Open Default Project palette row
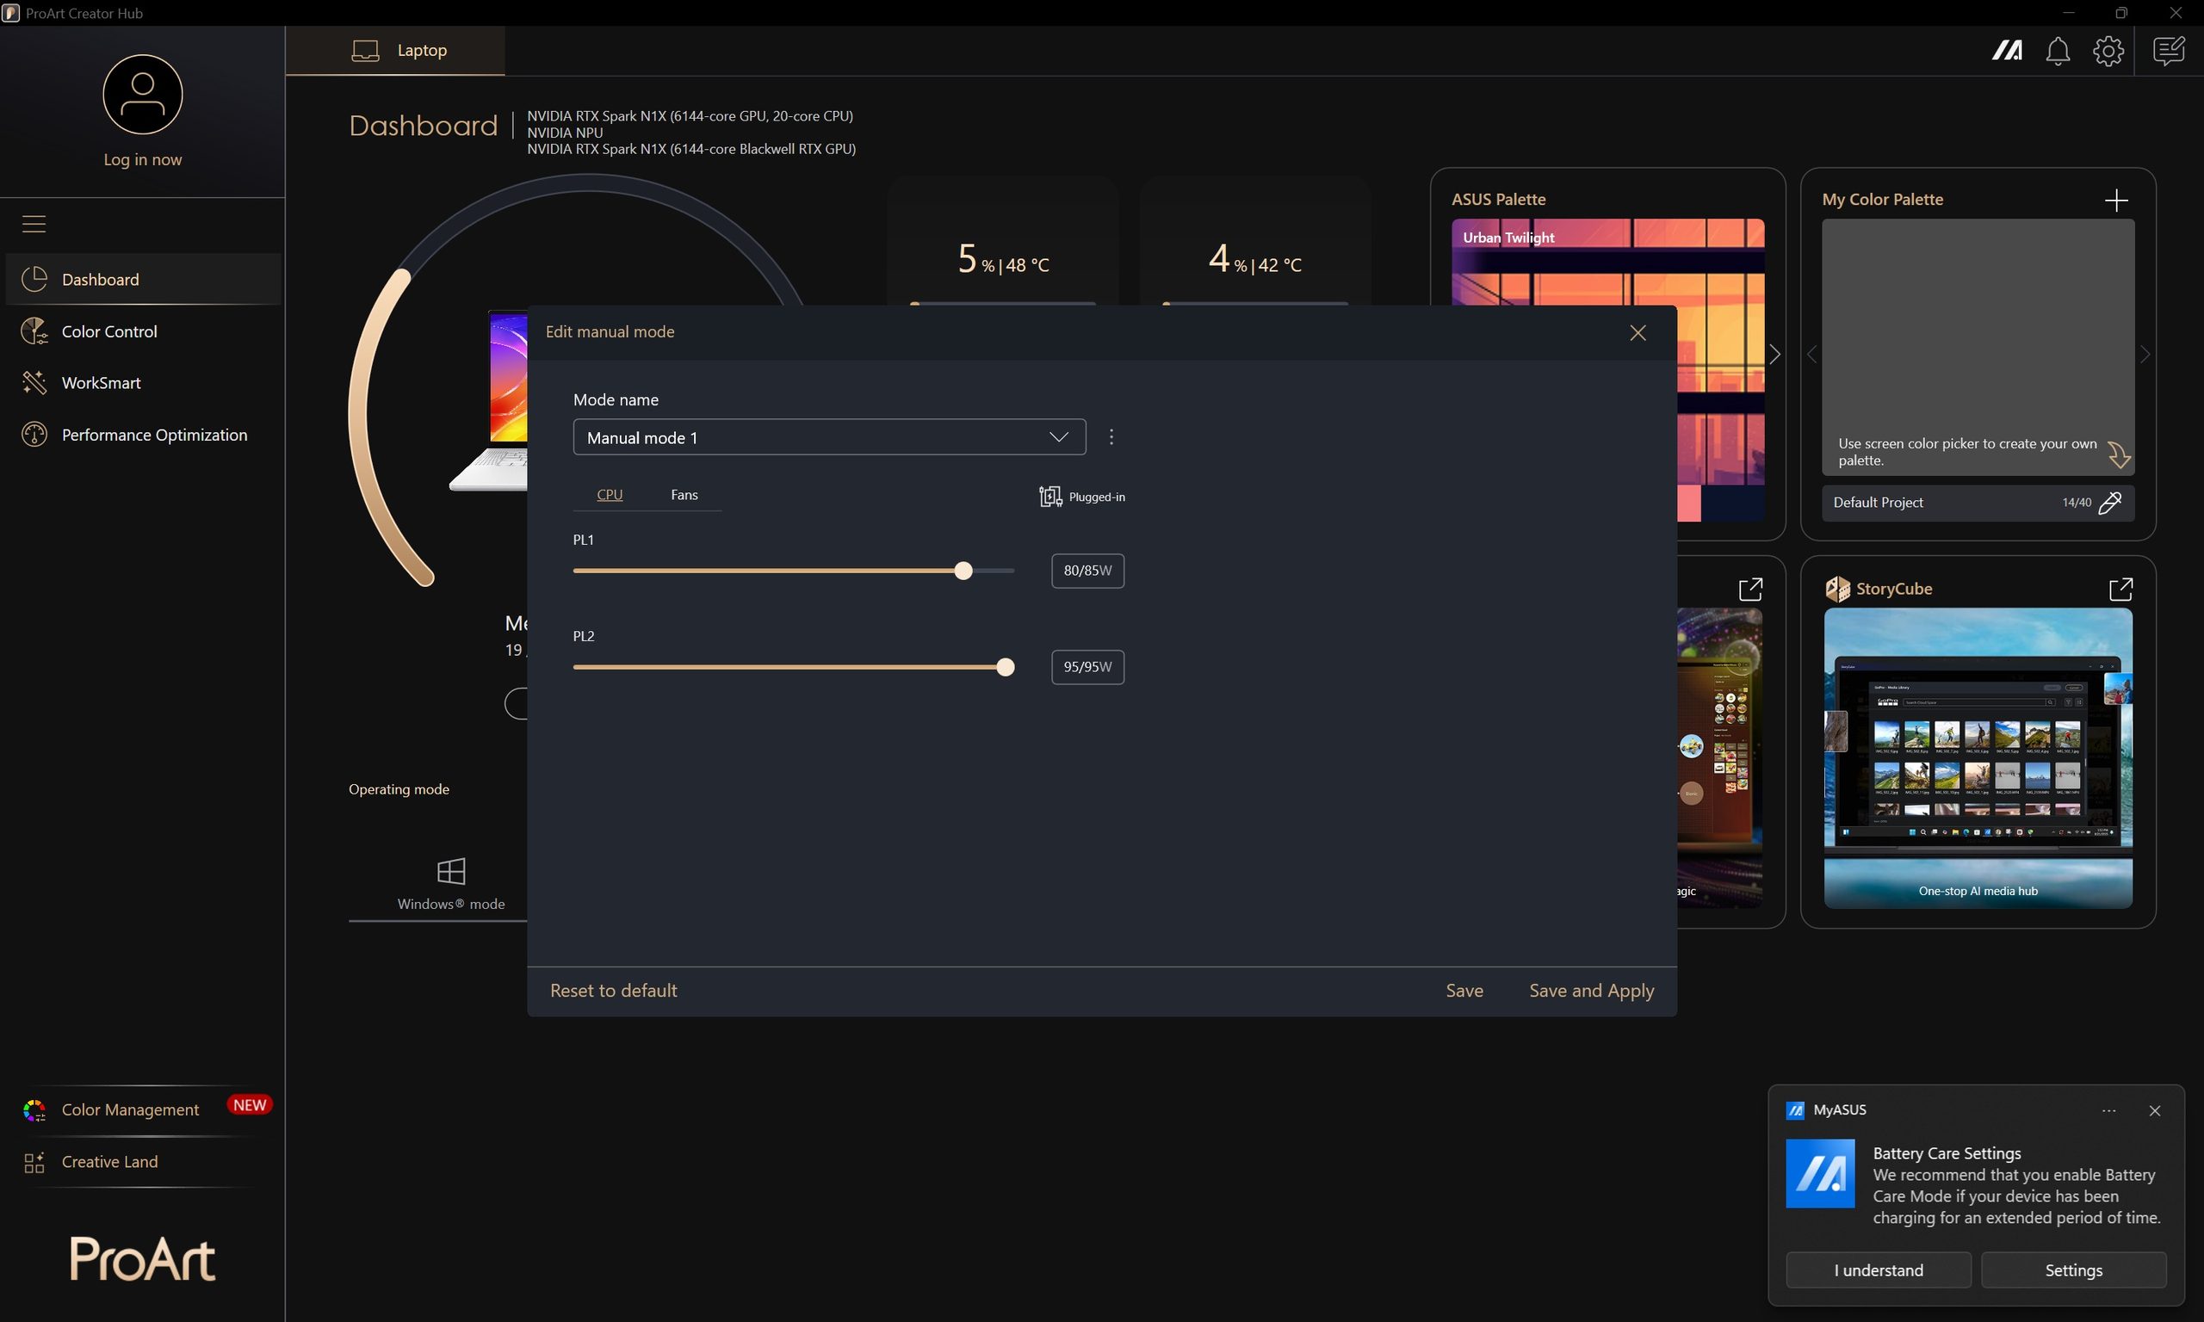This screenshot has height=1322, width=2204. coord(1978,503)
